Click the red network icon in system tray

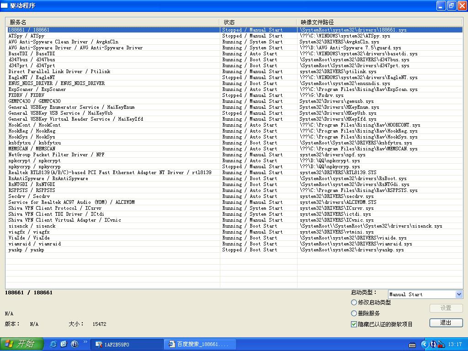[x=441, y=344]
